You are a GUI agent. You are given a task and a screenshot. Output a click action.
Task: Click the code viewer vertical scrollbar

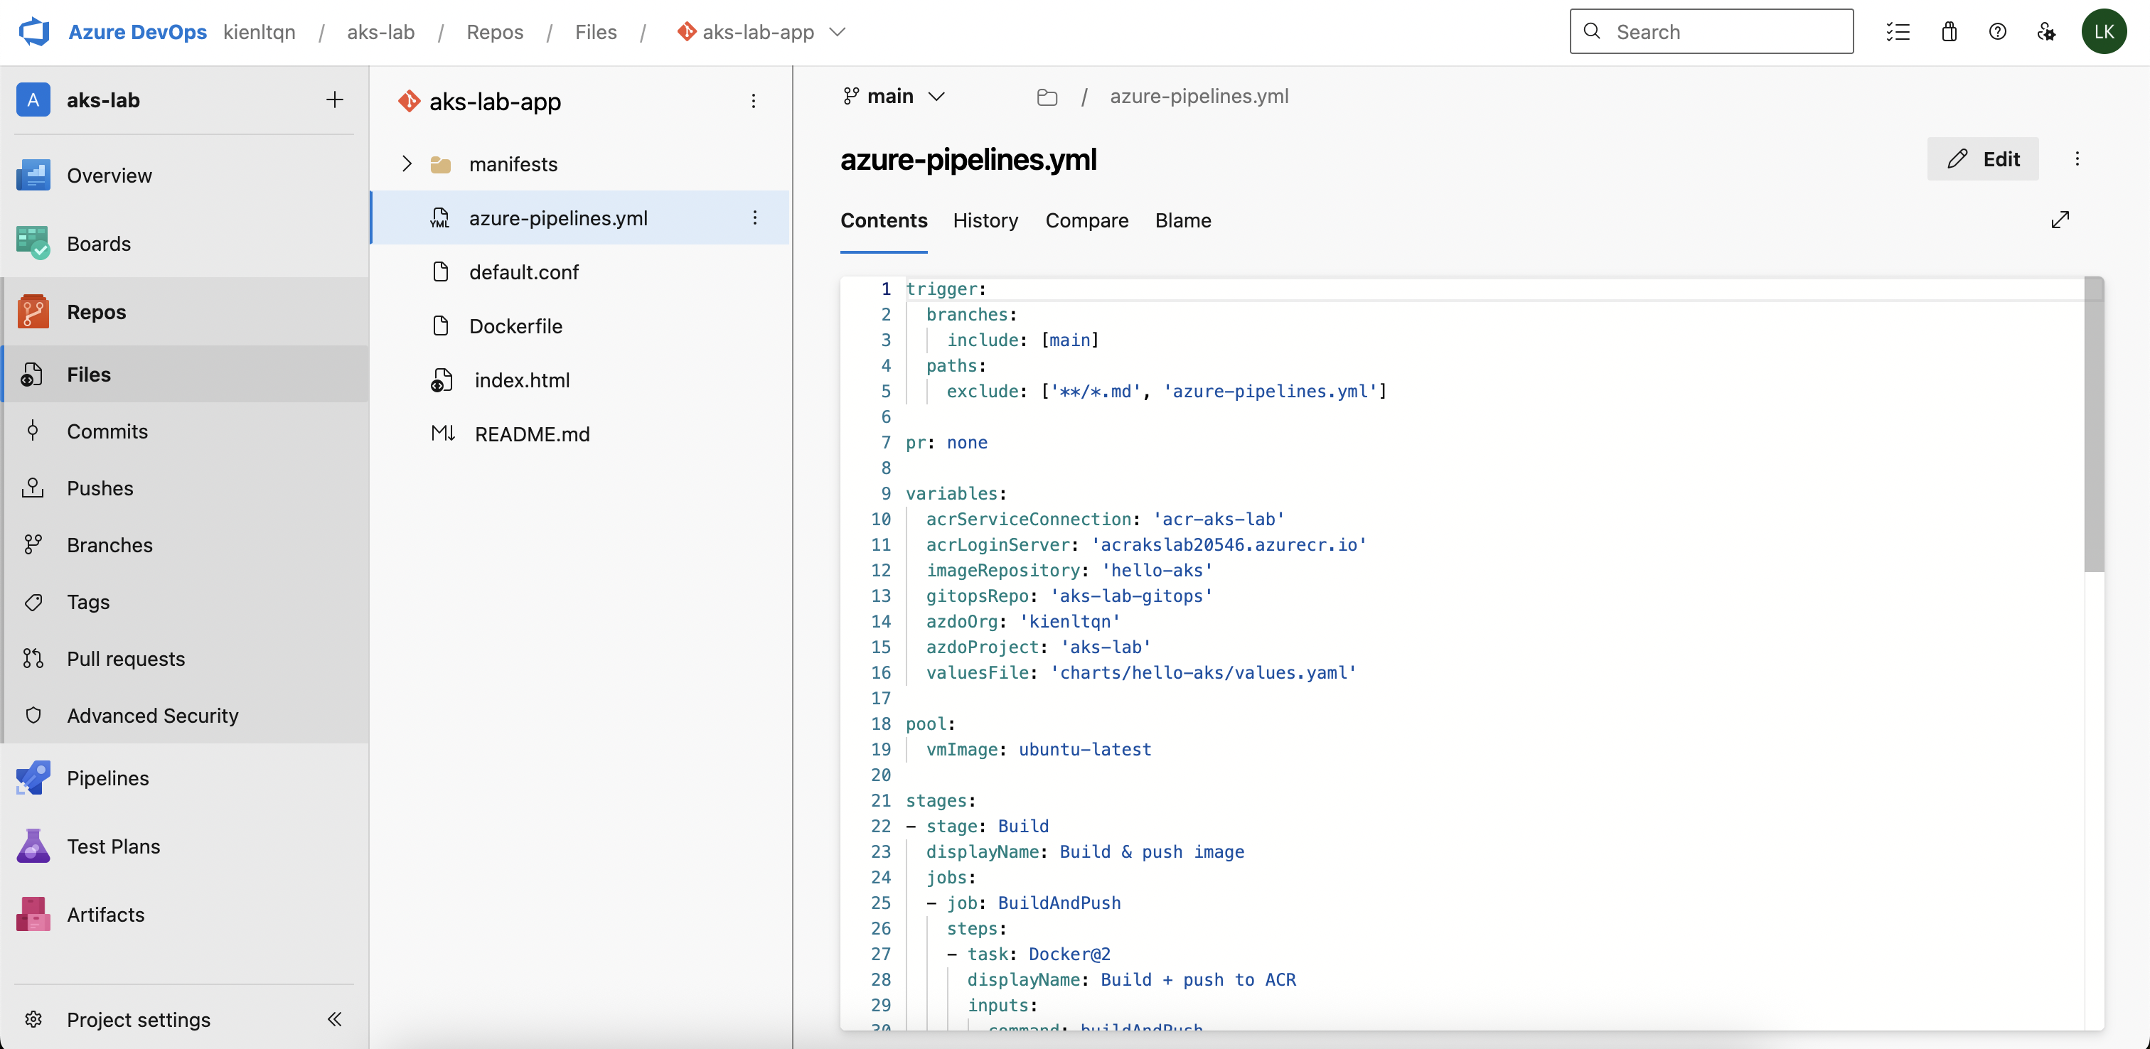2093,426
